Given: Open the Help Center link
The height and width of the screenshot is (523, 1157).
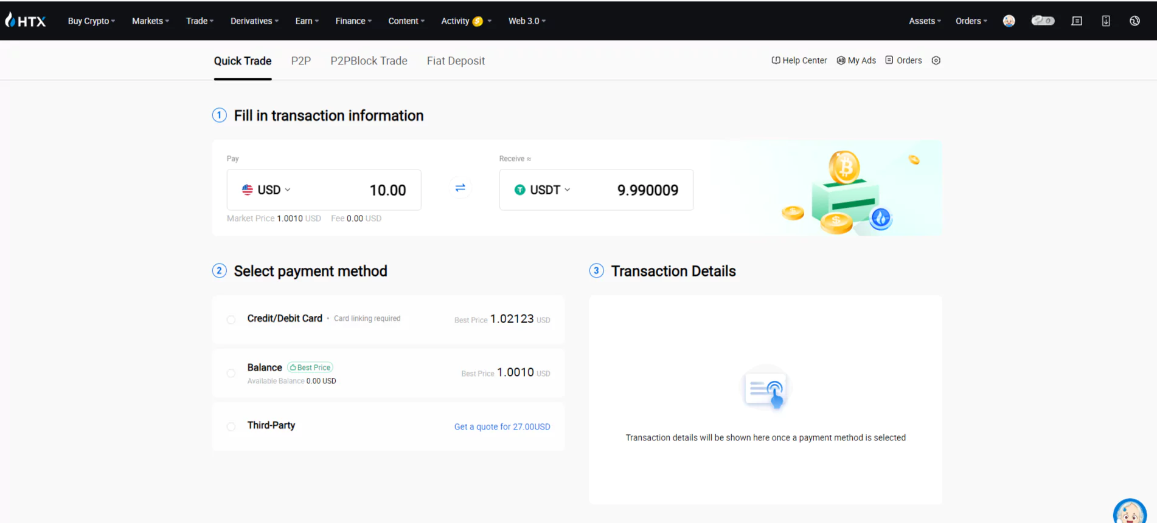Looking at the screenshot, I should pos(799,60).
